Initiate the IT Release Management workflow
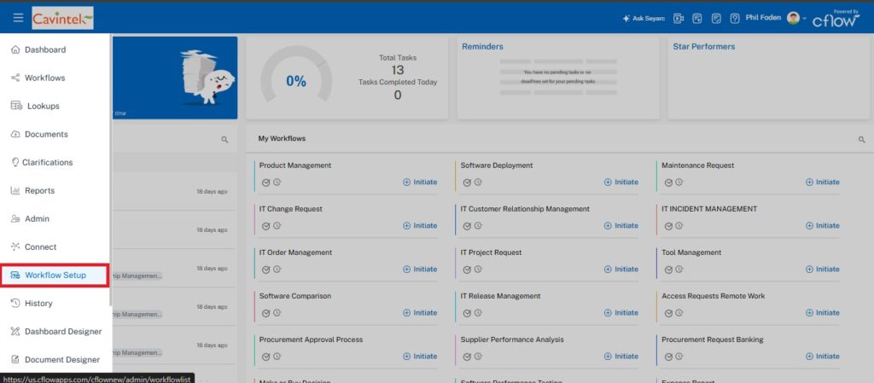The height and width of the screenshot is (383, 874). (621, 313)
